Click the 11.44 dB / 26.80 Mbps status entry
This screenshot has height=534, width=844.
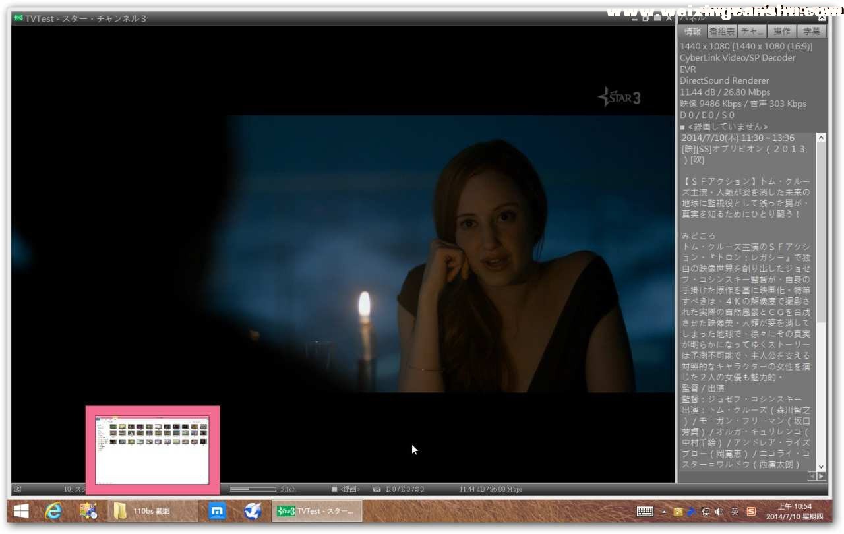pyautogui.click(x=491, y=489)
